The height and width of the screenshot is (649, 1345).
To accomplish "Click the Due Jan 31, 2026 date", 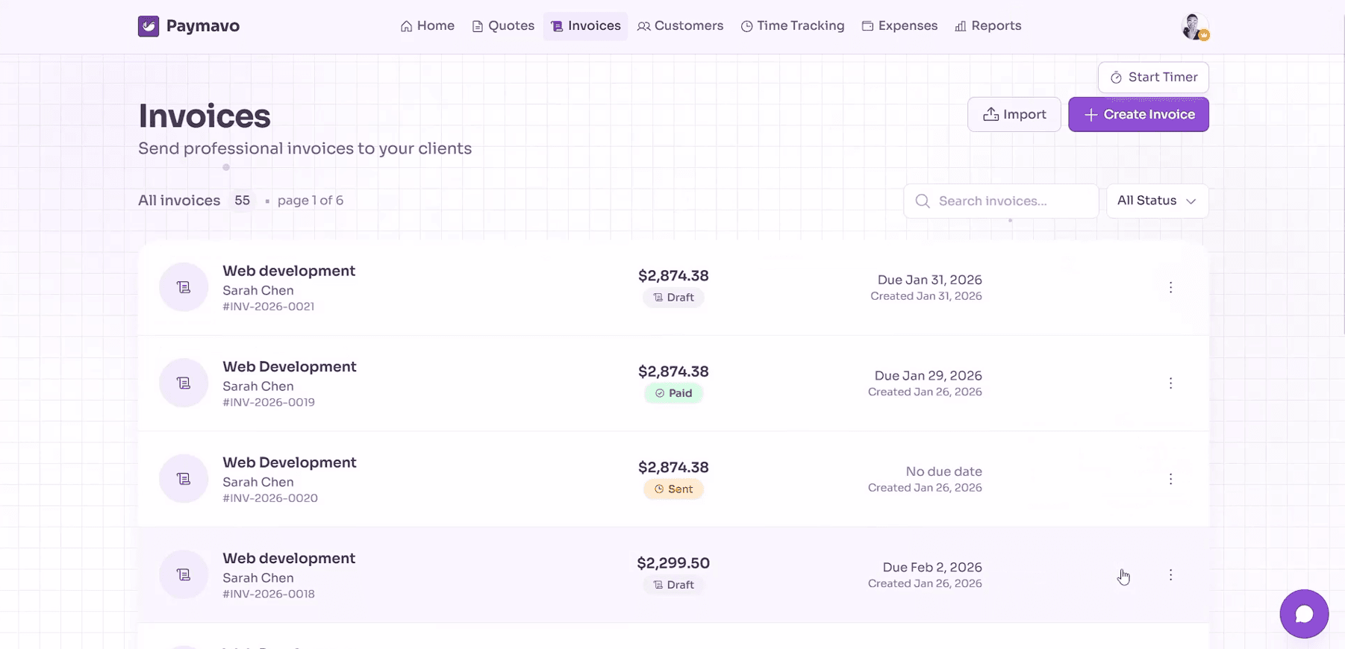I will (929, 280).
